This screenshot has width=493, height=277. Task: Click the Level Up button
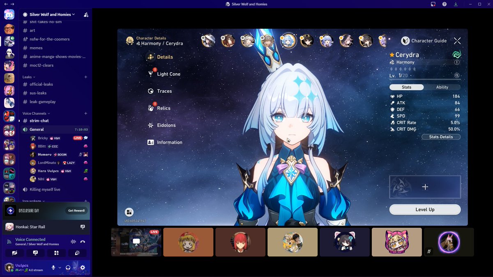point(425,209)
